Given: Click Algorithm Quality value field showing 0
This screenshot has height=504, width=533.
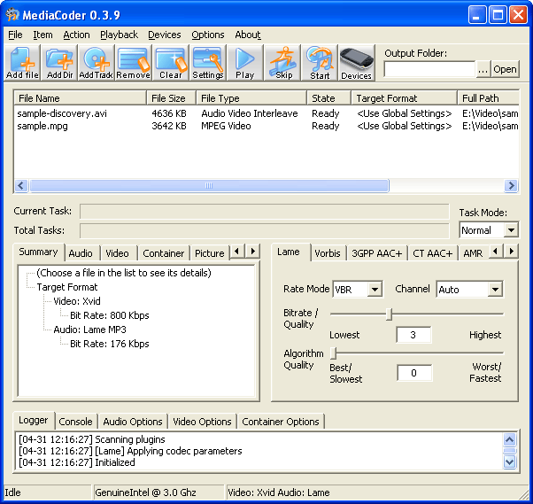Looking at the screenshot, I should pos(414,373).
